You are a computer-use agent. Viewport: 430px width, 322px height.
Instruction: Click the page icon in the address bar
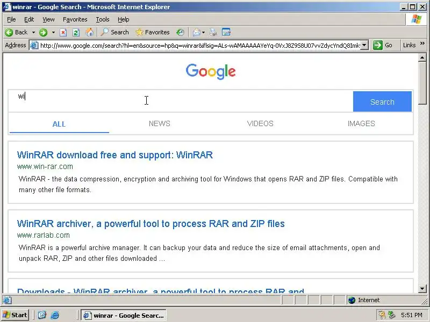(x=34, y=45)
